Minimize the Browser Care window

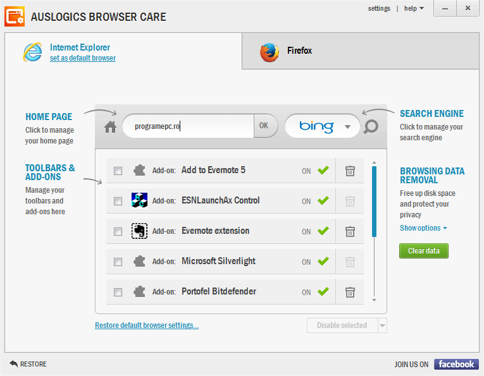(x=445, y=8)
